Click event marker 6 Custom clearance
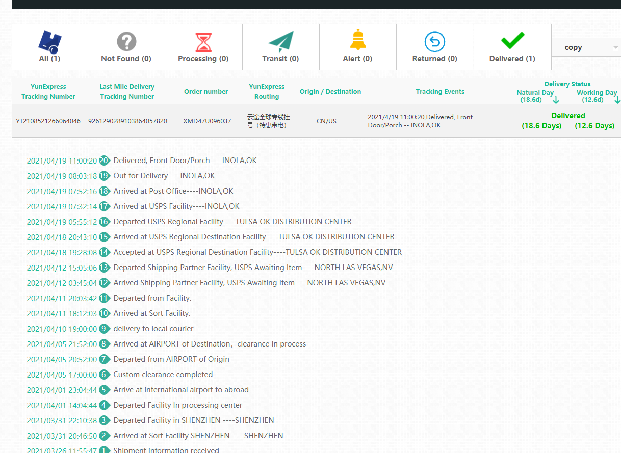 point(105,375)
